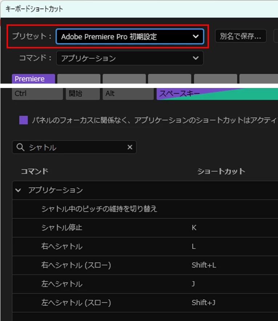This screenshot has height=321, width=278.
Task: Collapse the アプリケーション group chevron
Action: (18, 190)
